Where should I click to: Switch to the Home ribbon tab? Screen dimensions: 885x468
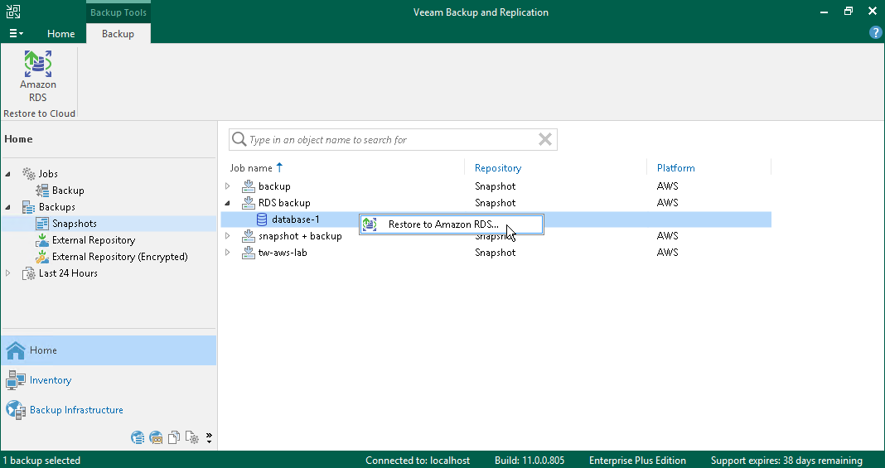[60, 34]
